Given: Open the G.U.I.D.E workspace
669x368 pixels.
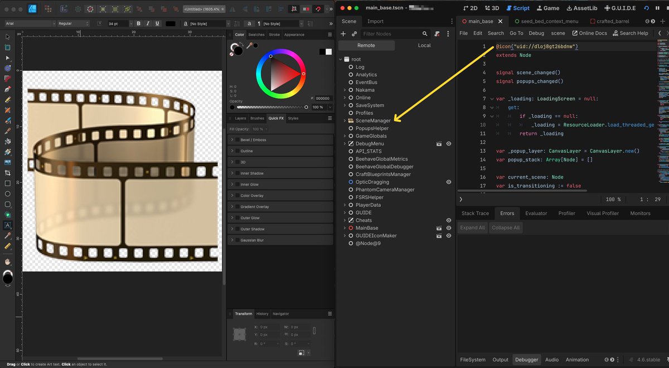Looking at the screenshot, I should pos(619,8).
